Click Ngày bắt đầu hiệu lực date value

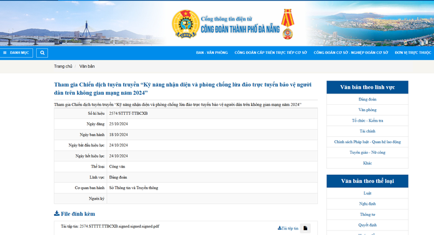pyautogui.click(x=119, y=145)
